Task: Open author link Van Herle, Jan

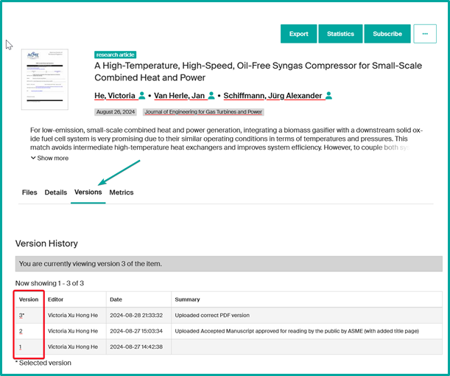Action: [x=180, y=96]
